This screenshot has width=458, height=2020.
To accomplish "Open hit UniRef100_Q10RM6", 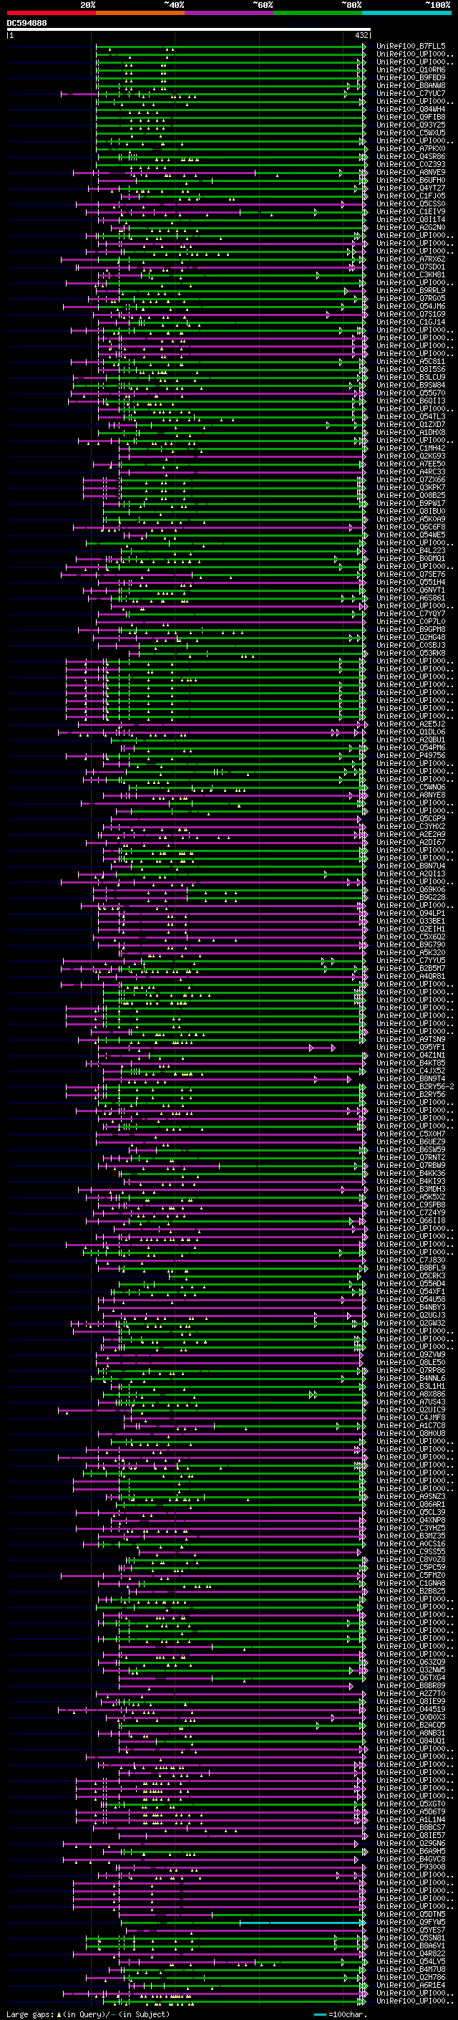I will [411, 70].
